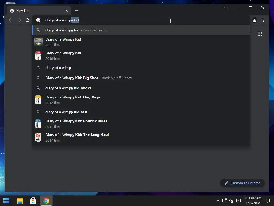Image resolution: width=274 pixels, height=206 pixels.
Task: Select 'diary of a wimpy kid cast' suggestion
Action: click(141, 112)
